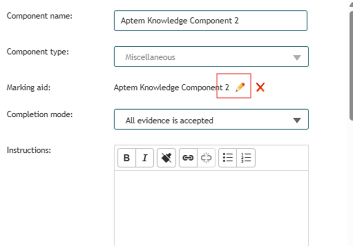This screenshot has width=353, height=246.
Task: Click the clear formatting icon
Action: (167, 158)
